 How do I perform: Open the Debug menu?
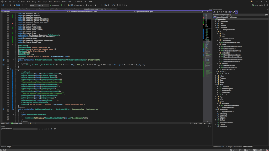coord(34,2)
